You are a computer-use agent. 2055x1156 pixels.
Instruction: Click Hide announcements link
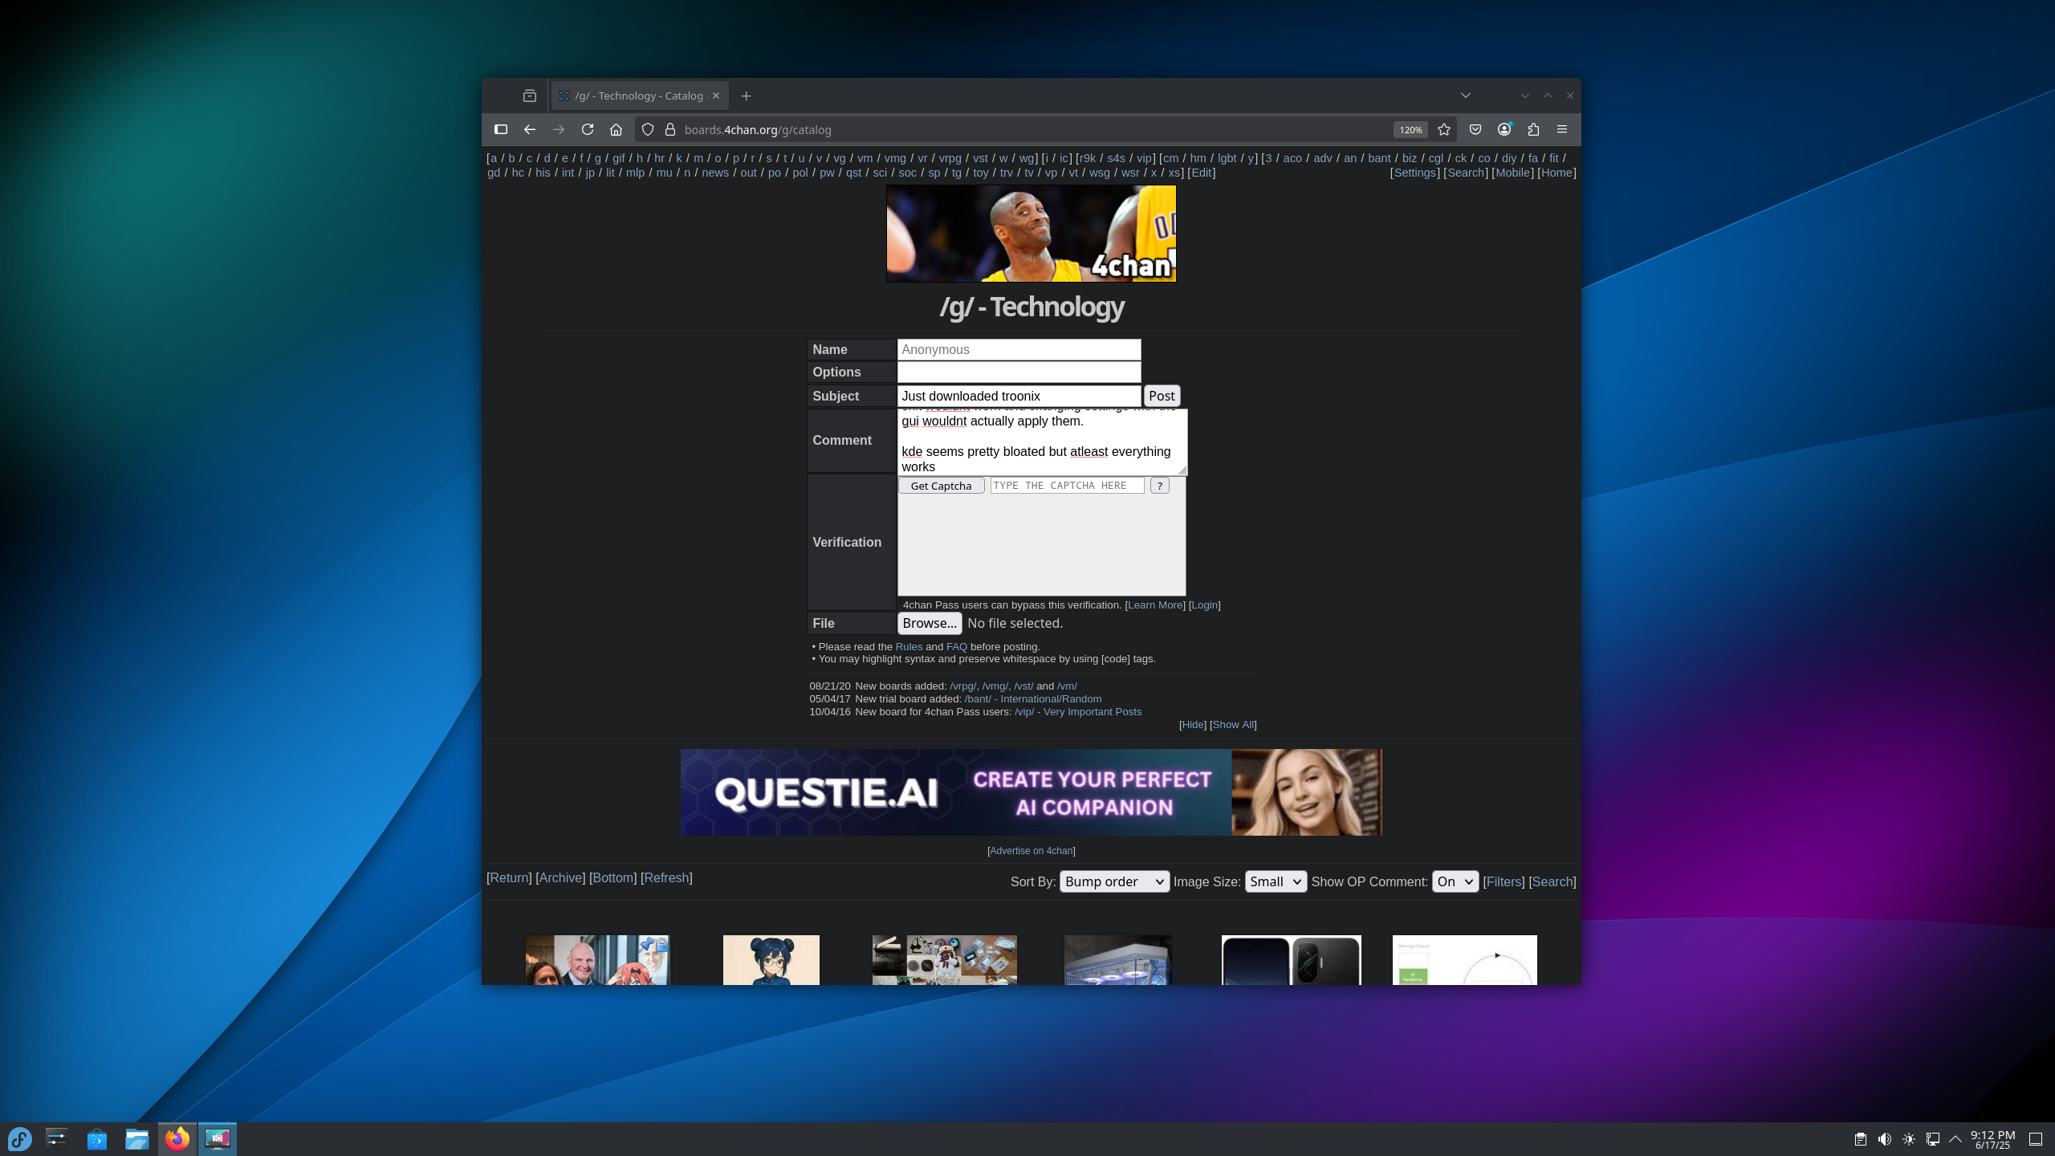click(x=1193, y=724)
